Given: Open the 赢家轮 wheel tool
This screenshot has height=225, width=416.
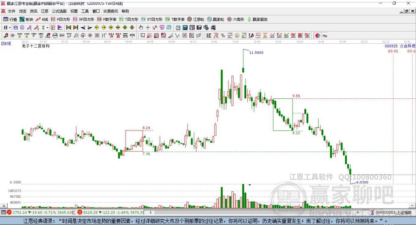Looking at the screenshot, I should [x=216, y=19].
